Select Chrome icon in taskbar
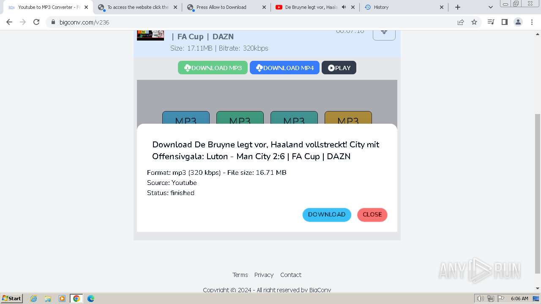Image resolution: width=541 pixels, height=304 pixels. tap(77, 299)
